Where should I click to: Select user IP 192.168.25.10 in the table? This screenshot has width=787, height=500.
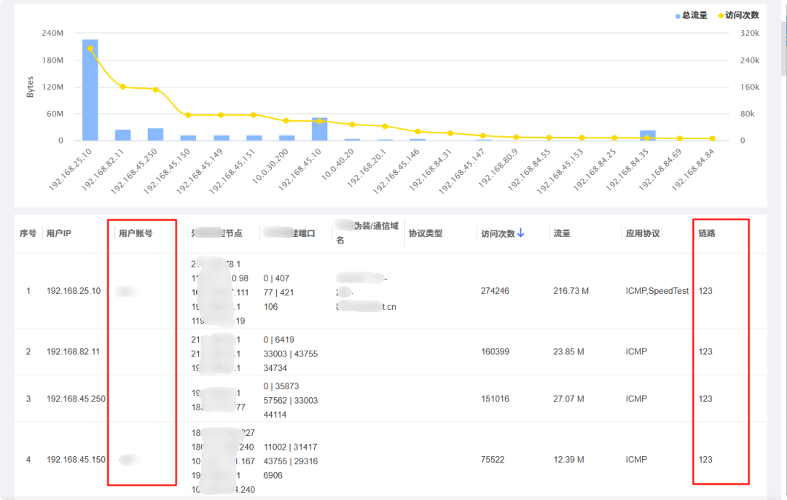tap(74, 291)
